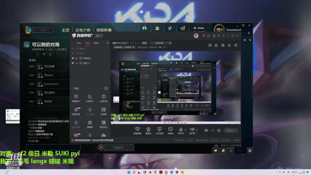Screen dimensions: 311x175
Task: Add a new scene with plus icon
Action: point(108,43)
